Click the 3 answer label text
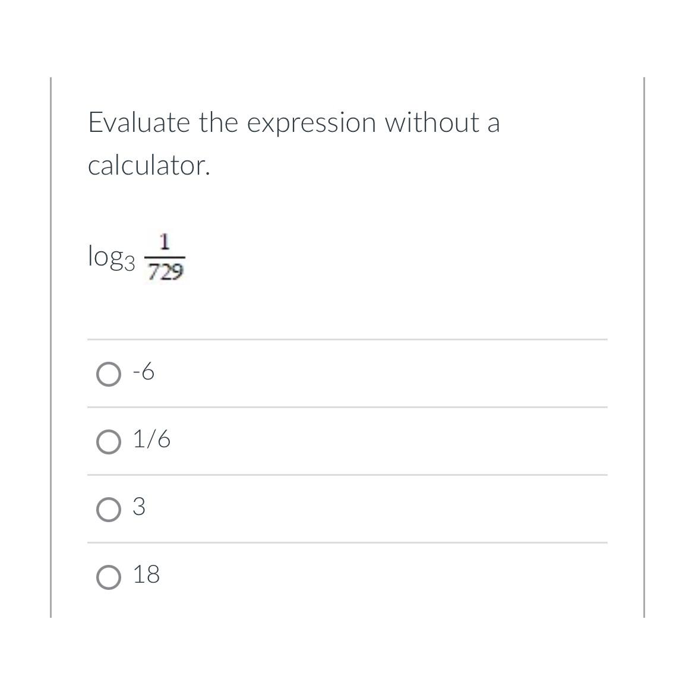The height and width of the screenshot is (695, 695). (x=140, y=507)
